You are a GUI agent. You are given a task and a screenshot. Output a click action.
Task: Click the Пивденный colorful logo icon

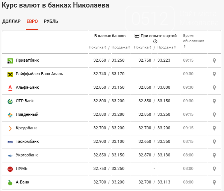pyautogui.click(x=10, y=115)
